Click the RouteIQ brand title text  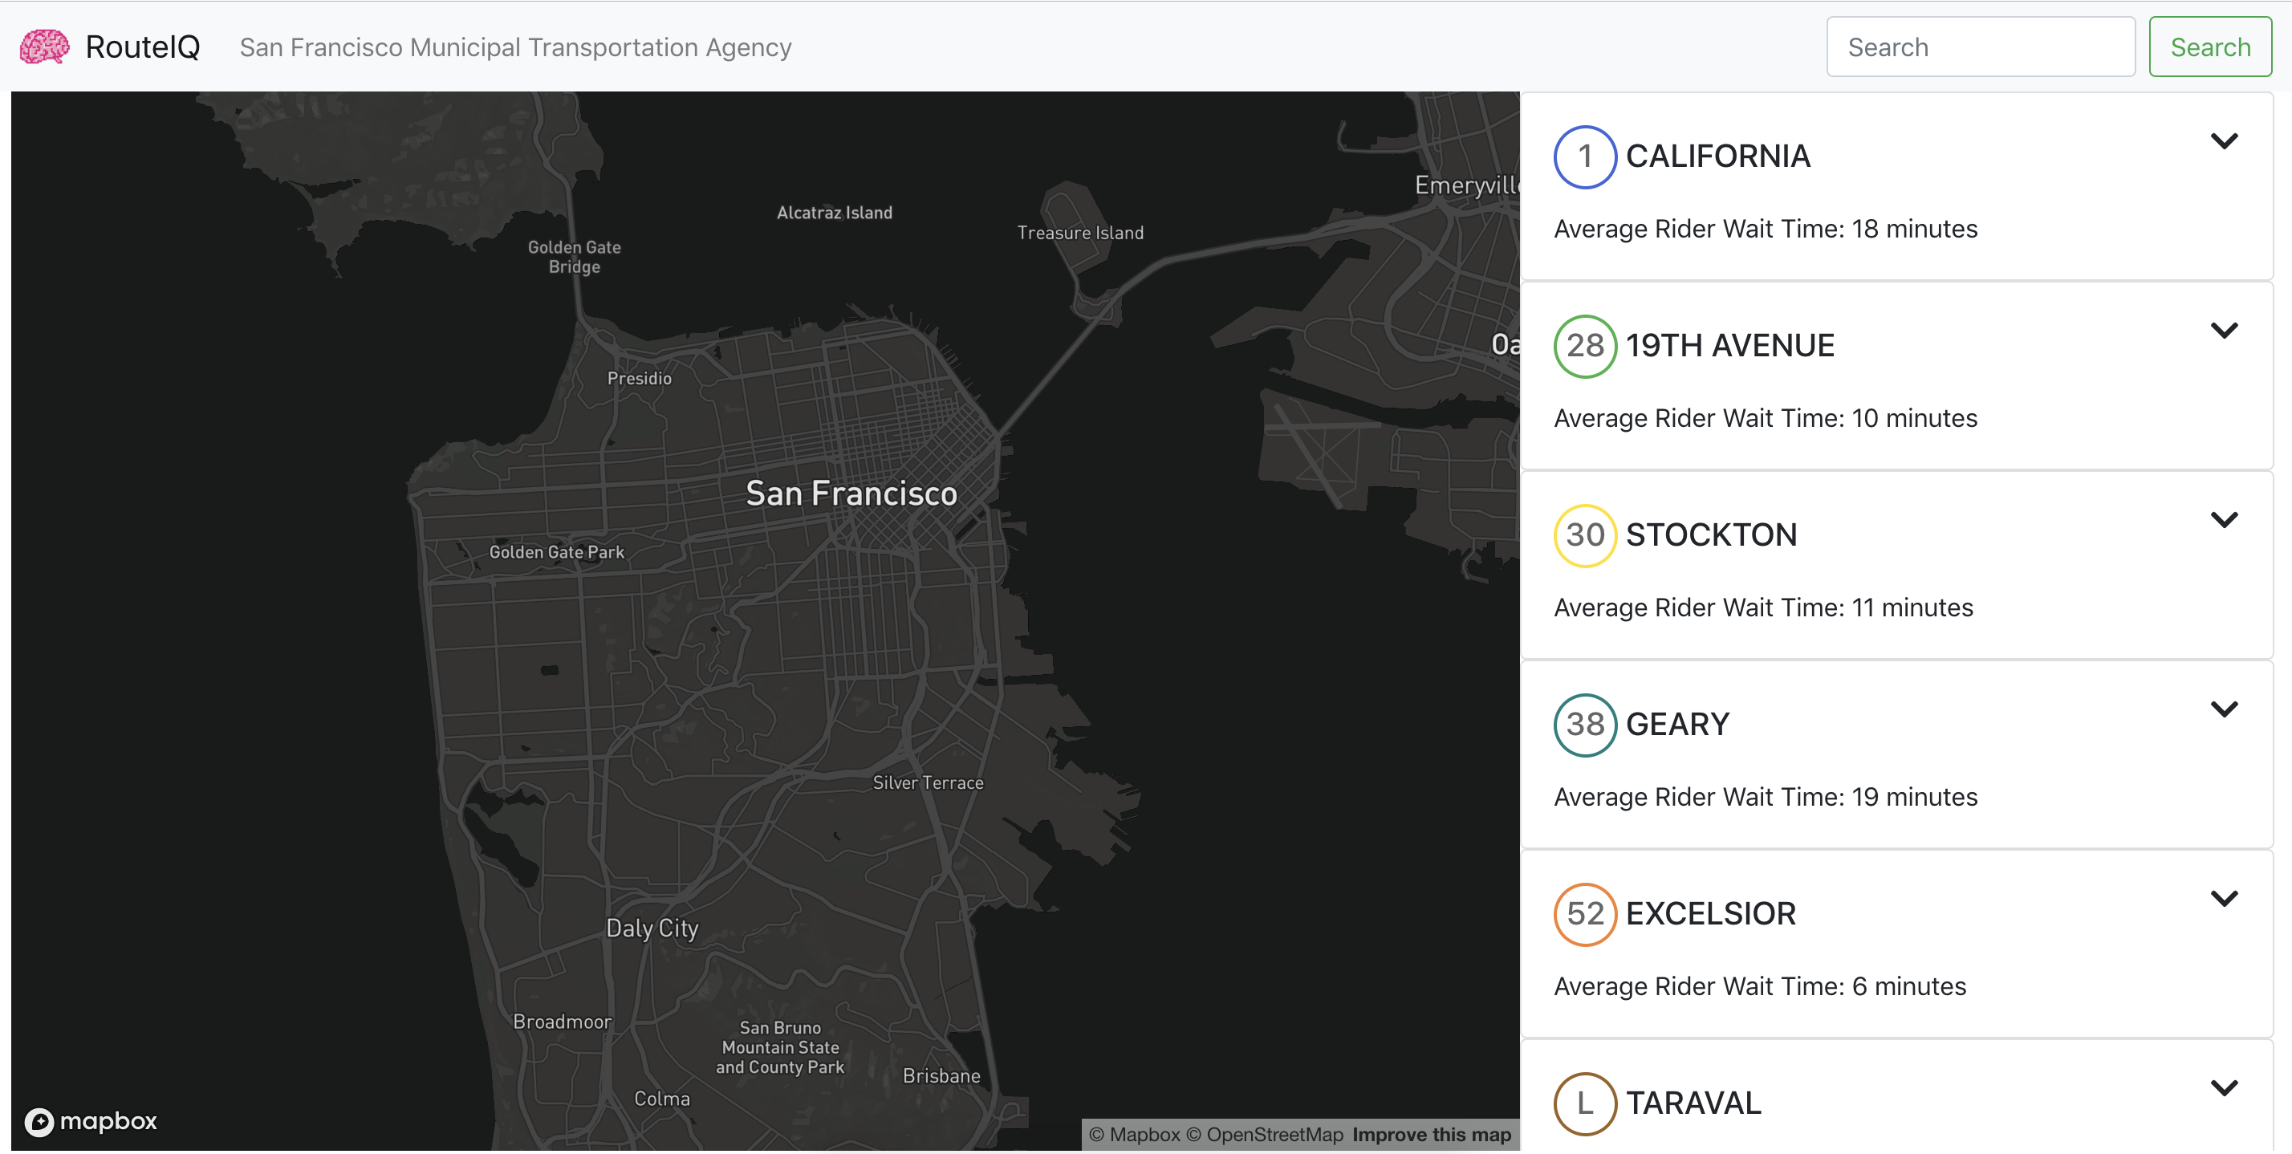(x=142, y=47)
